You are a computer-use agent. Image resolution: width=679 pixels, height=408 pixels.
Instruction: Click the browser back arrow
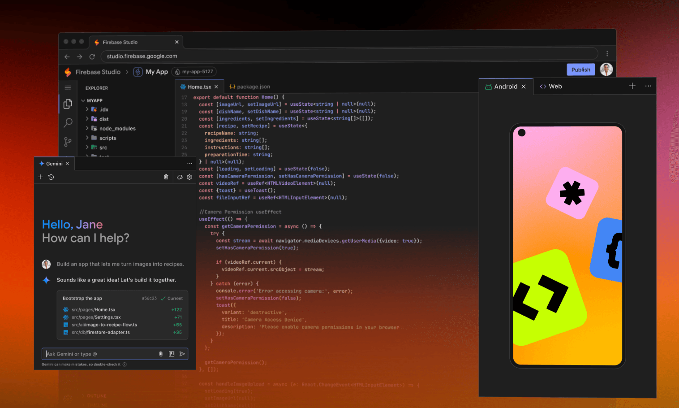(67, 56)
